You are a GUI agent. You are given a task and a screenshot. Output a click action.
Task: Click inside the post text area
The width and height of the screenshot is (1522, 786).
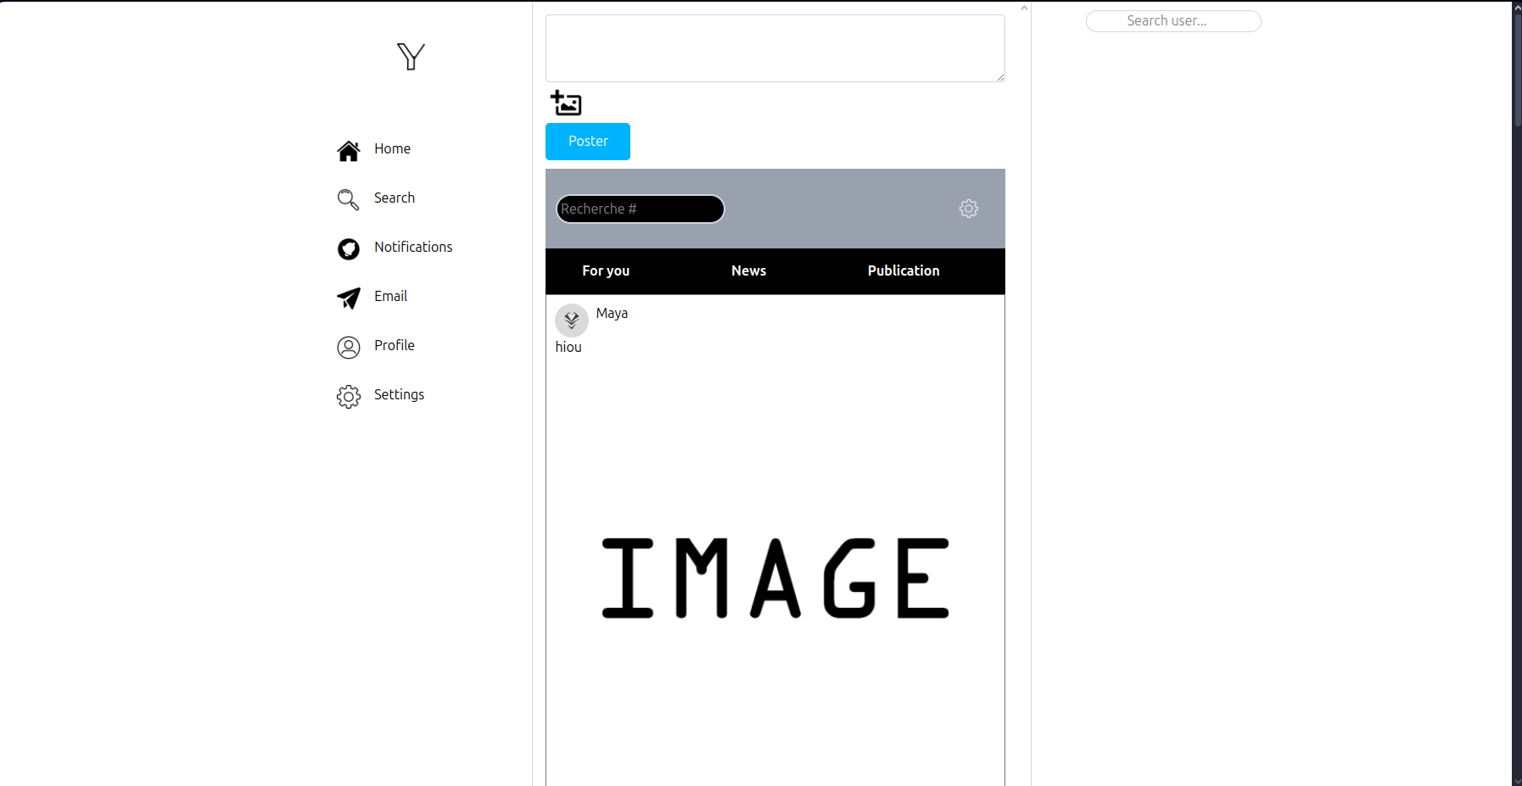point(775,48)
